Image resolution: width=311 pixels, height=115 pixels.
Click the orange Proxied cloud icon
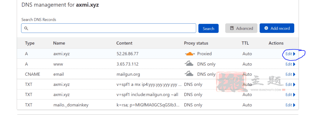click(x=190, y=54)
